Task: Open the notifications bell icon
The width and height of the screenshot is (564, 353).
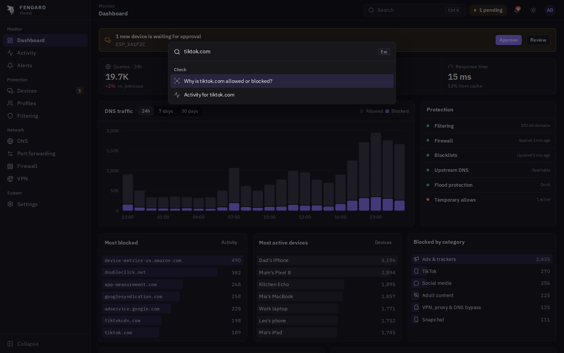Action: 517,10
